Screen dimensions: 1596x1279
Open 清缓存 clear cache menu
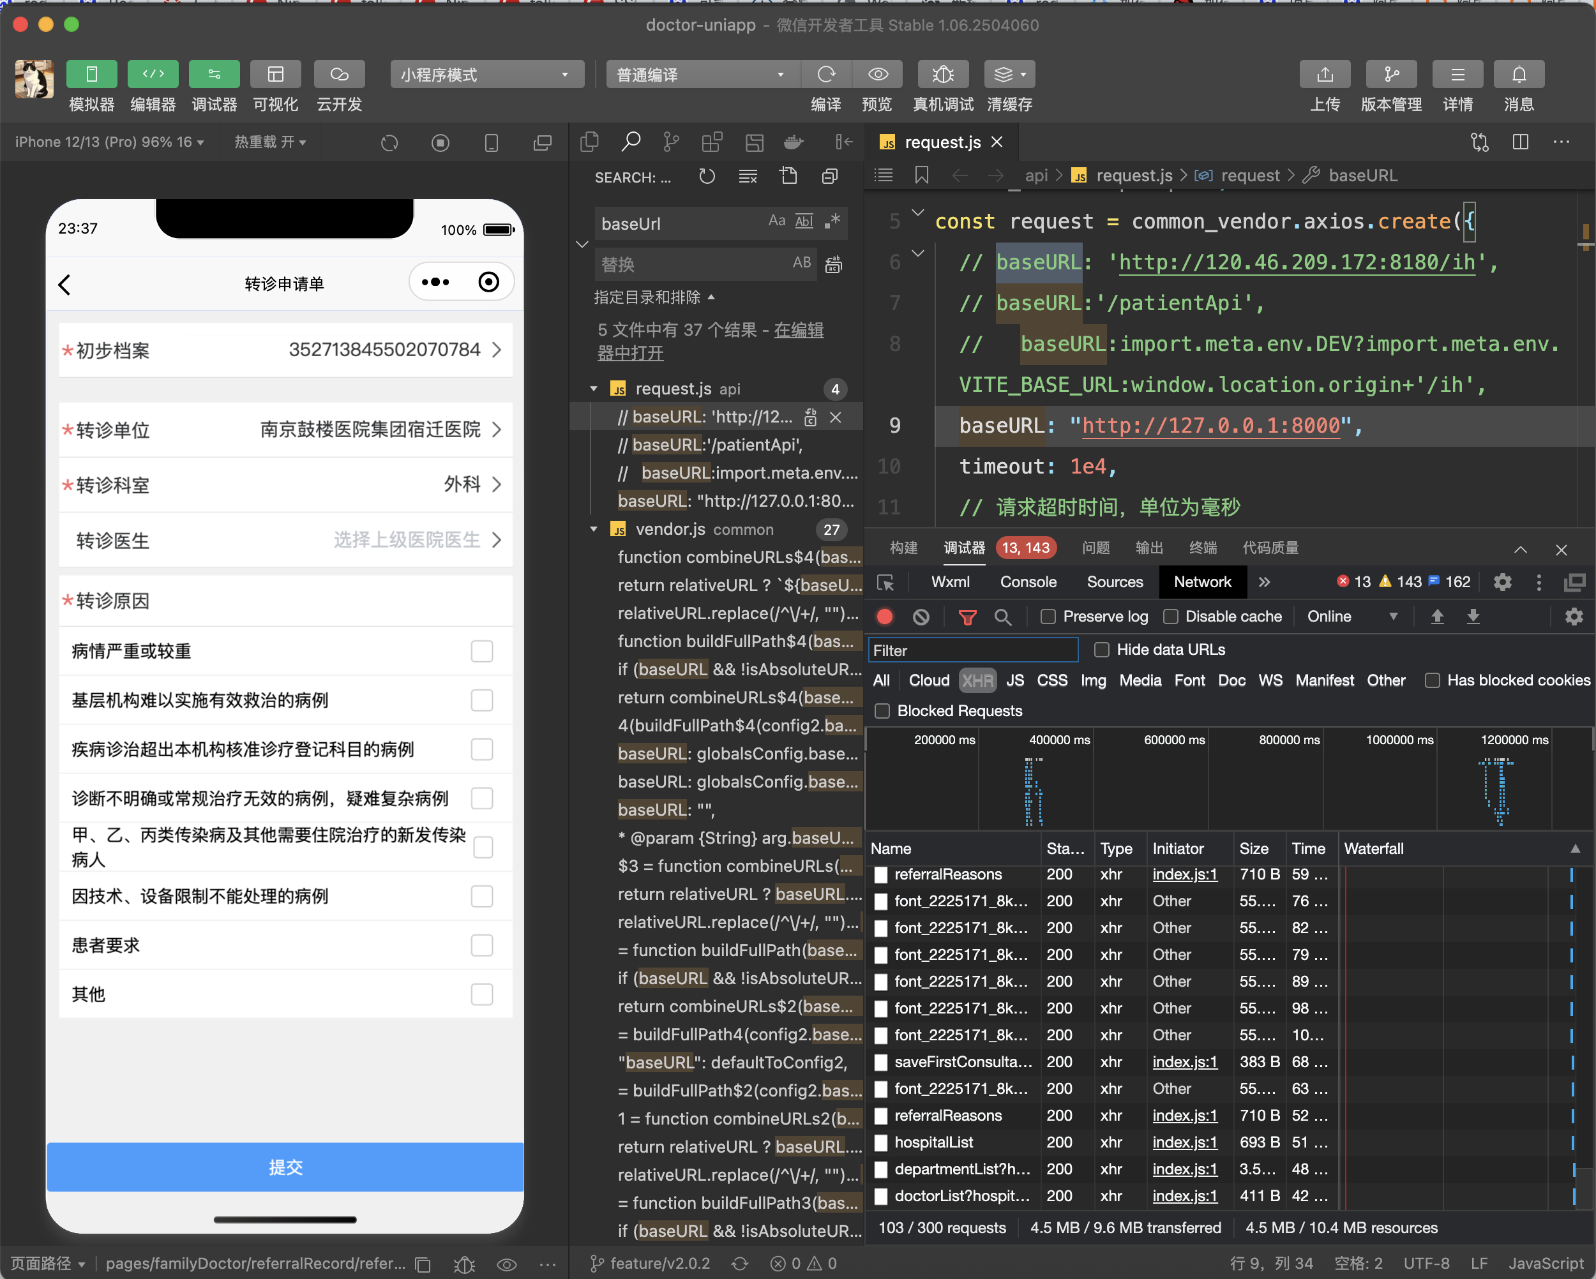click(x=1010, y=74)
